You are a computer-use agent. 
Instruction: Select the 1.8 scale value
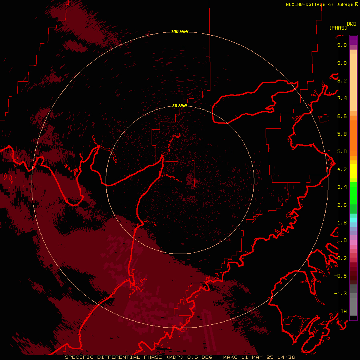coord(342,223)
